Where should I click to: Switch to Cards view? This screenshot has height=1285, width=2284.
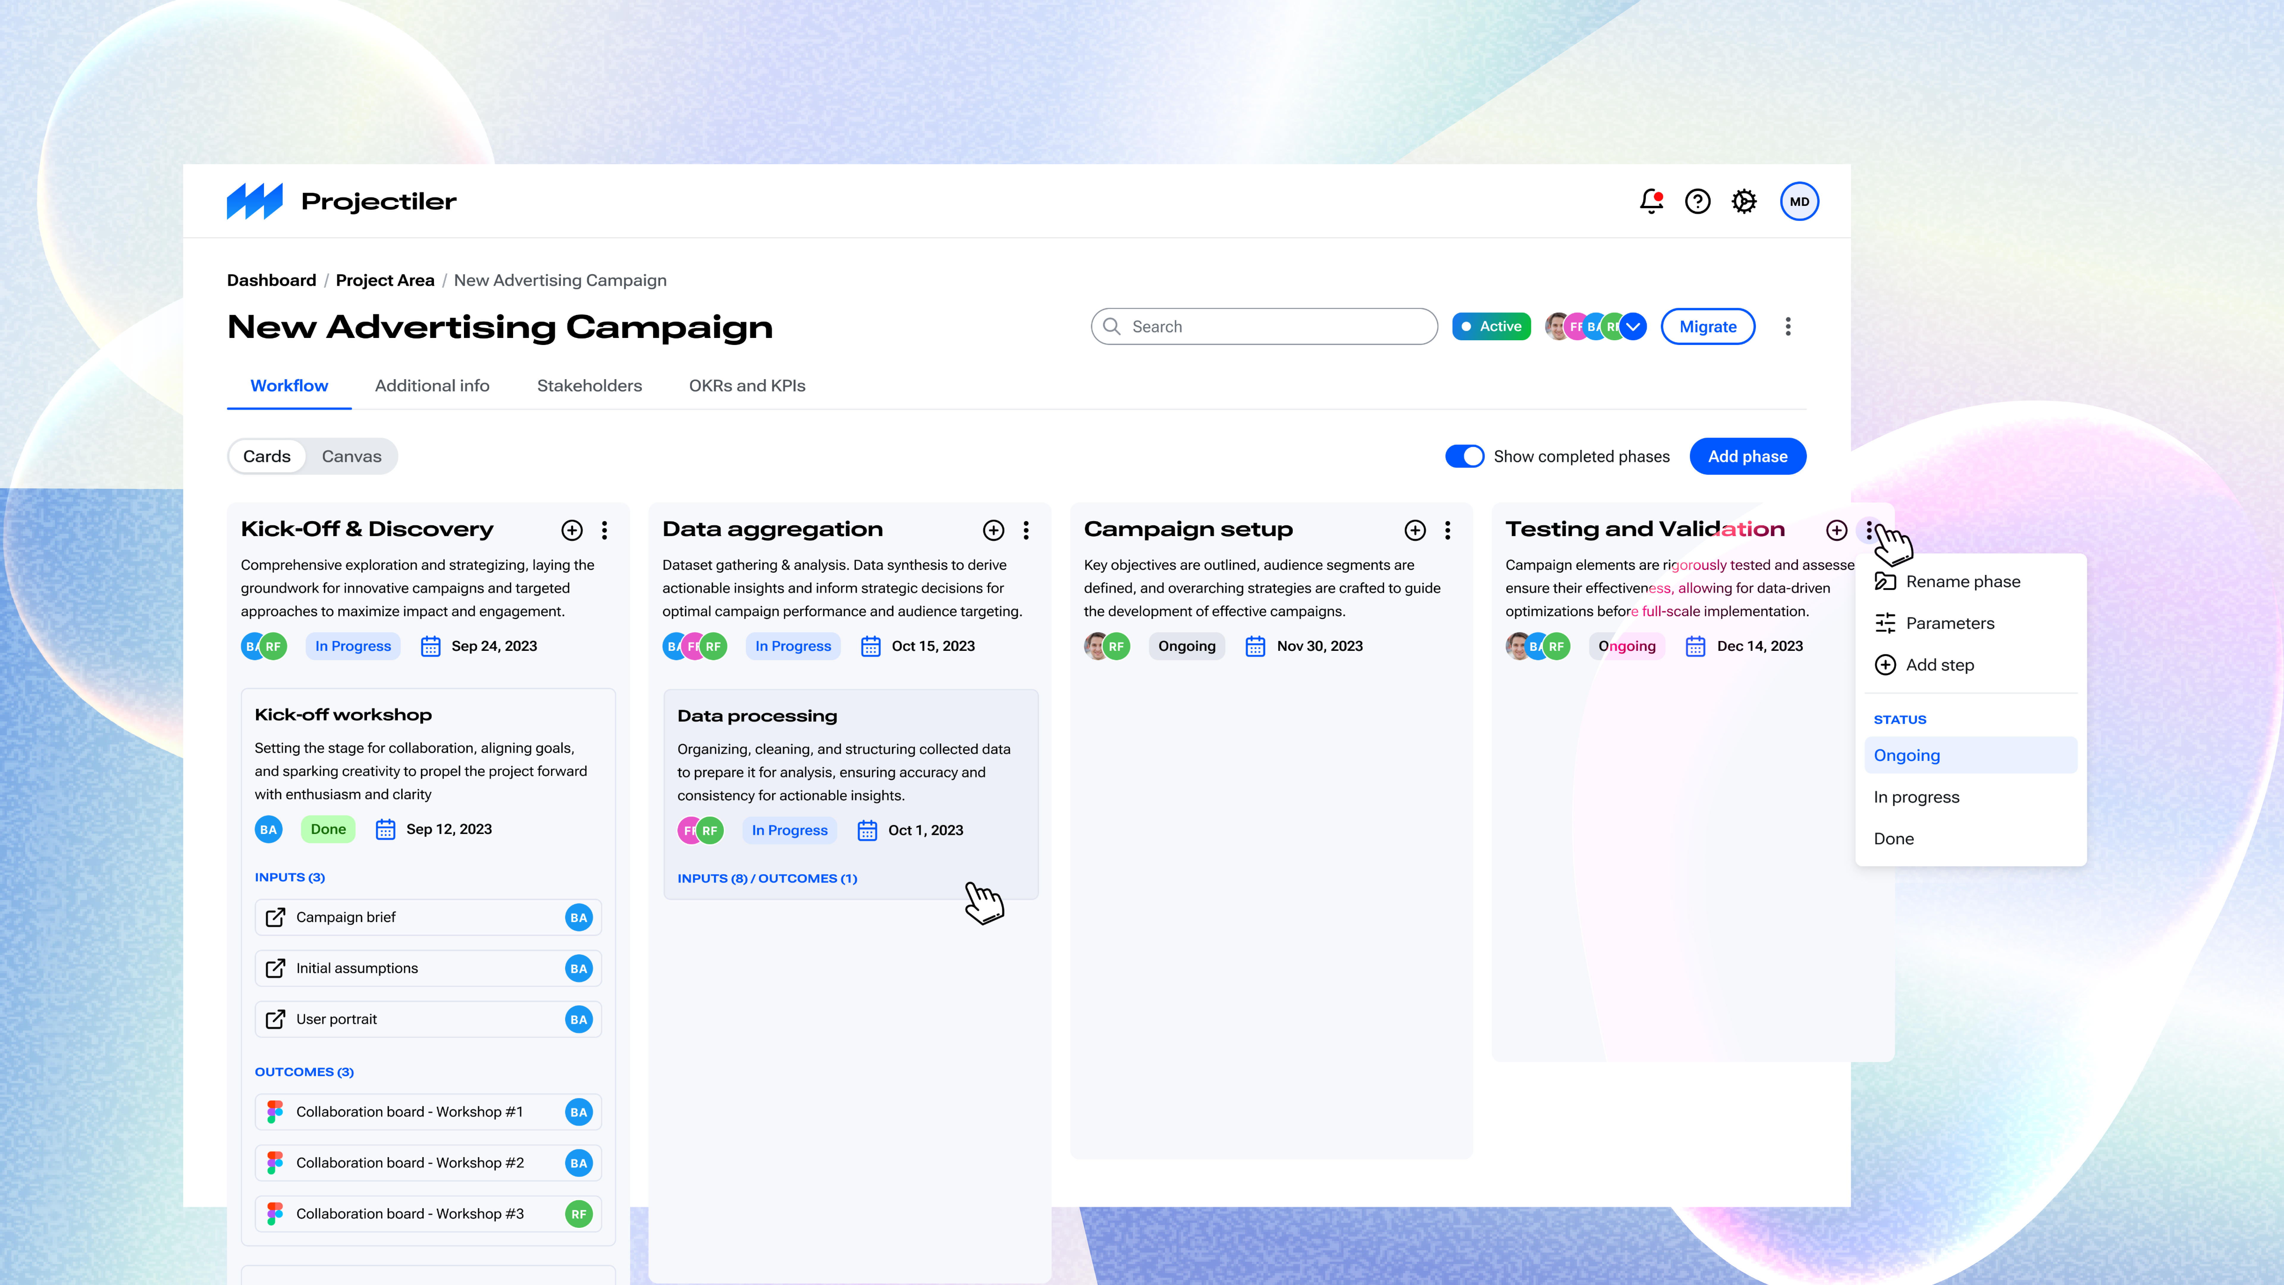pos(267,457)
